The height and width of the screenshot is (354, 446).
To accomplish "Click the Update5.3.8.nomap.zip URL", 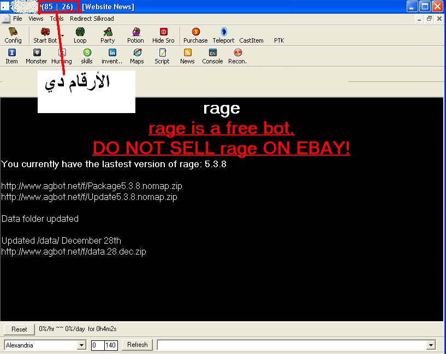I will pyautogui.click(x=89, y=197).
